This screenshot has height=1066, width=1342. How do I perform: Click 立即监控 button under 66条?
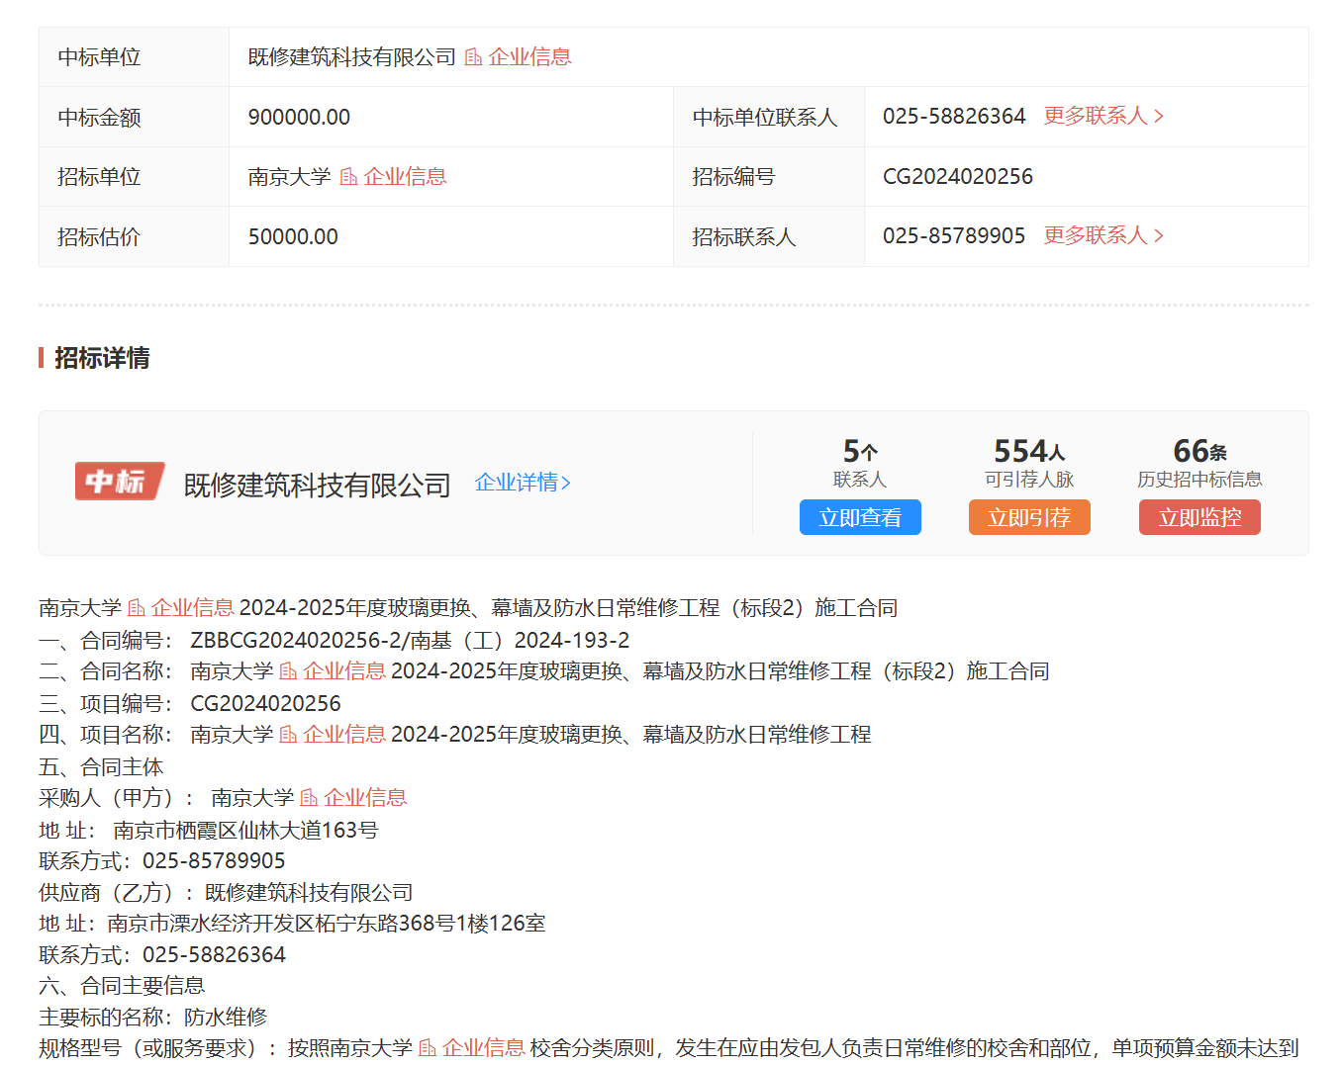pyautogui.click(x=1199, y=517)
